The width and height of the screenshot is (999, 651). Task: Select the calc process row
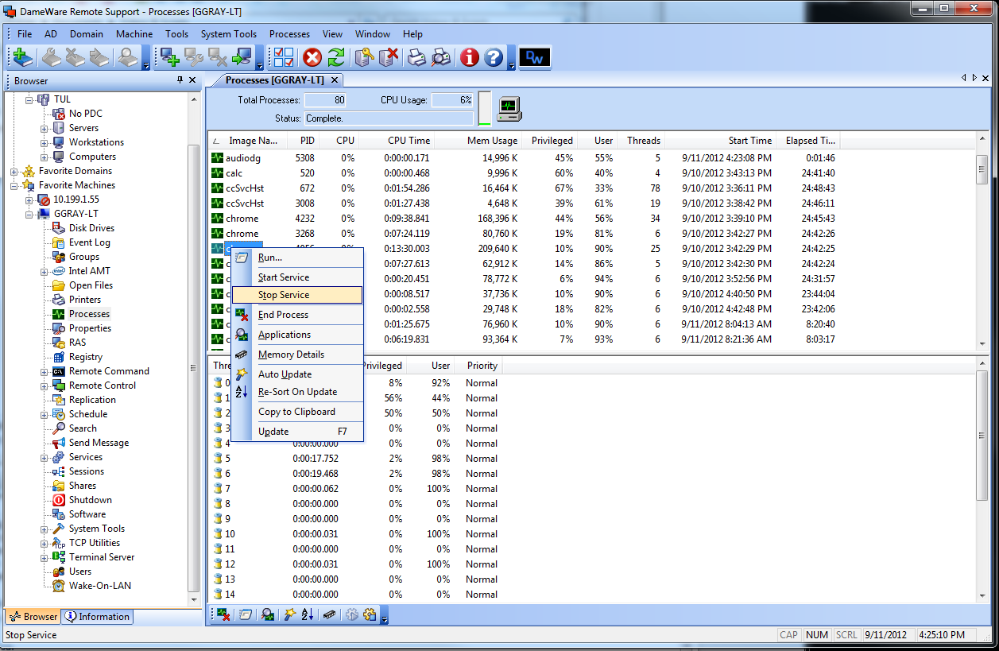[x=234, y=173]
